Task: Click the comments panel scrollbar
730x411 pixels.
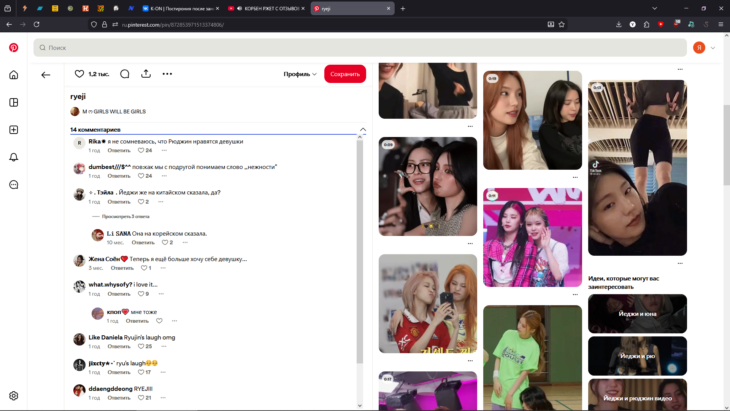Action: coord(360,251)
